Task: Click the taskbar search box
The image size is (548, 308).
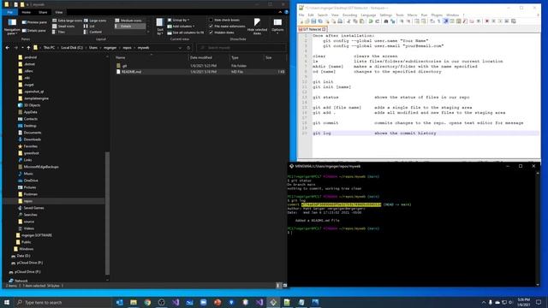Action: [63, 302]
